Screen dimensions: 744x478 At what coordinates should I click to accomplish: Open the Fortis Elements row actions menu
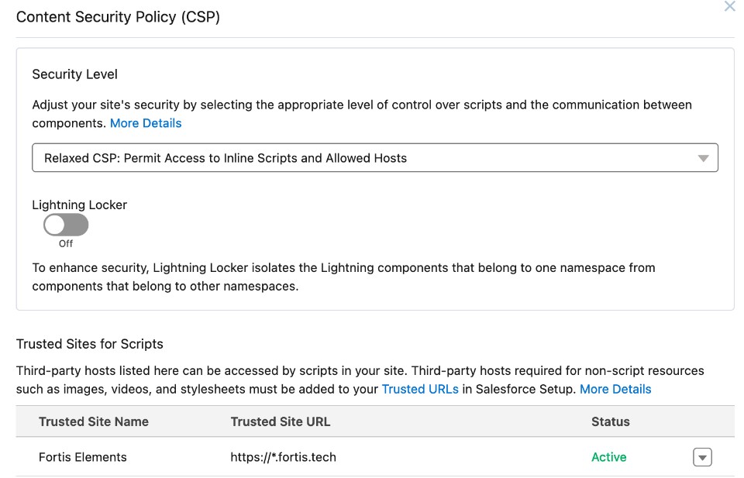tap(702, 457)
